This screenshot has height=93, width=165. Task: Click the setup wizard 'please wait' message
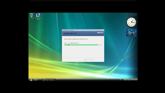click(x=76, y=39)
